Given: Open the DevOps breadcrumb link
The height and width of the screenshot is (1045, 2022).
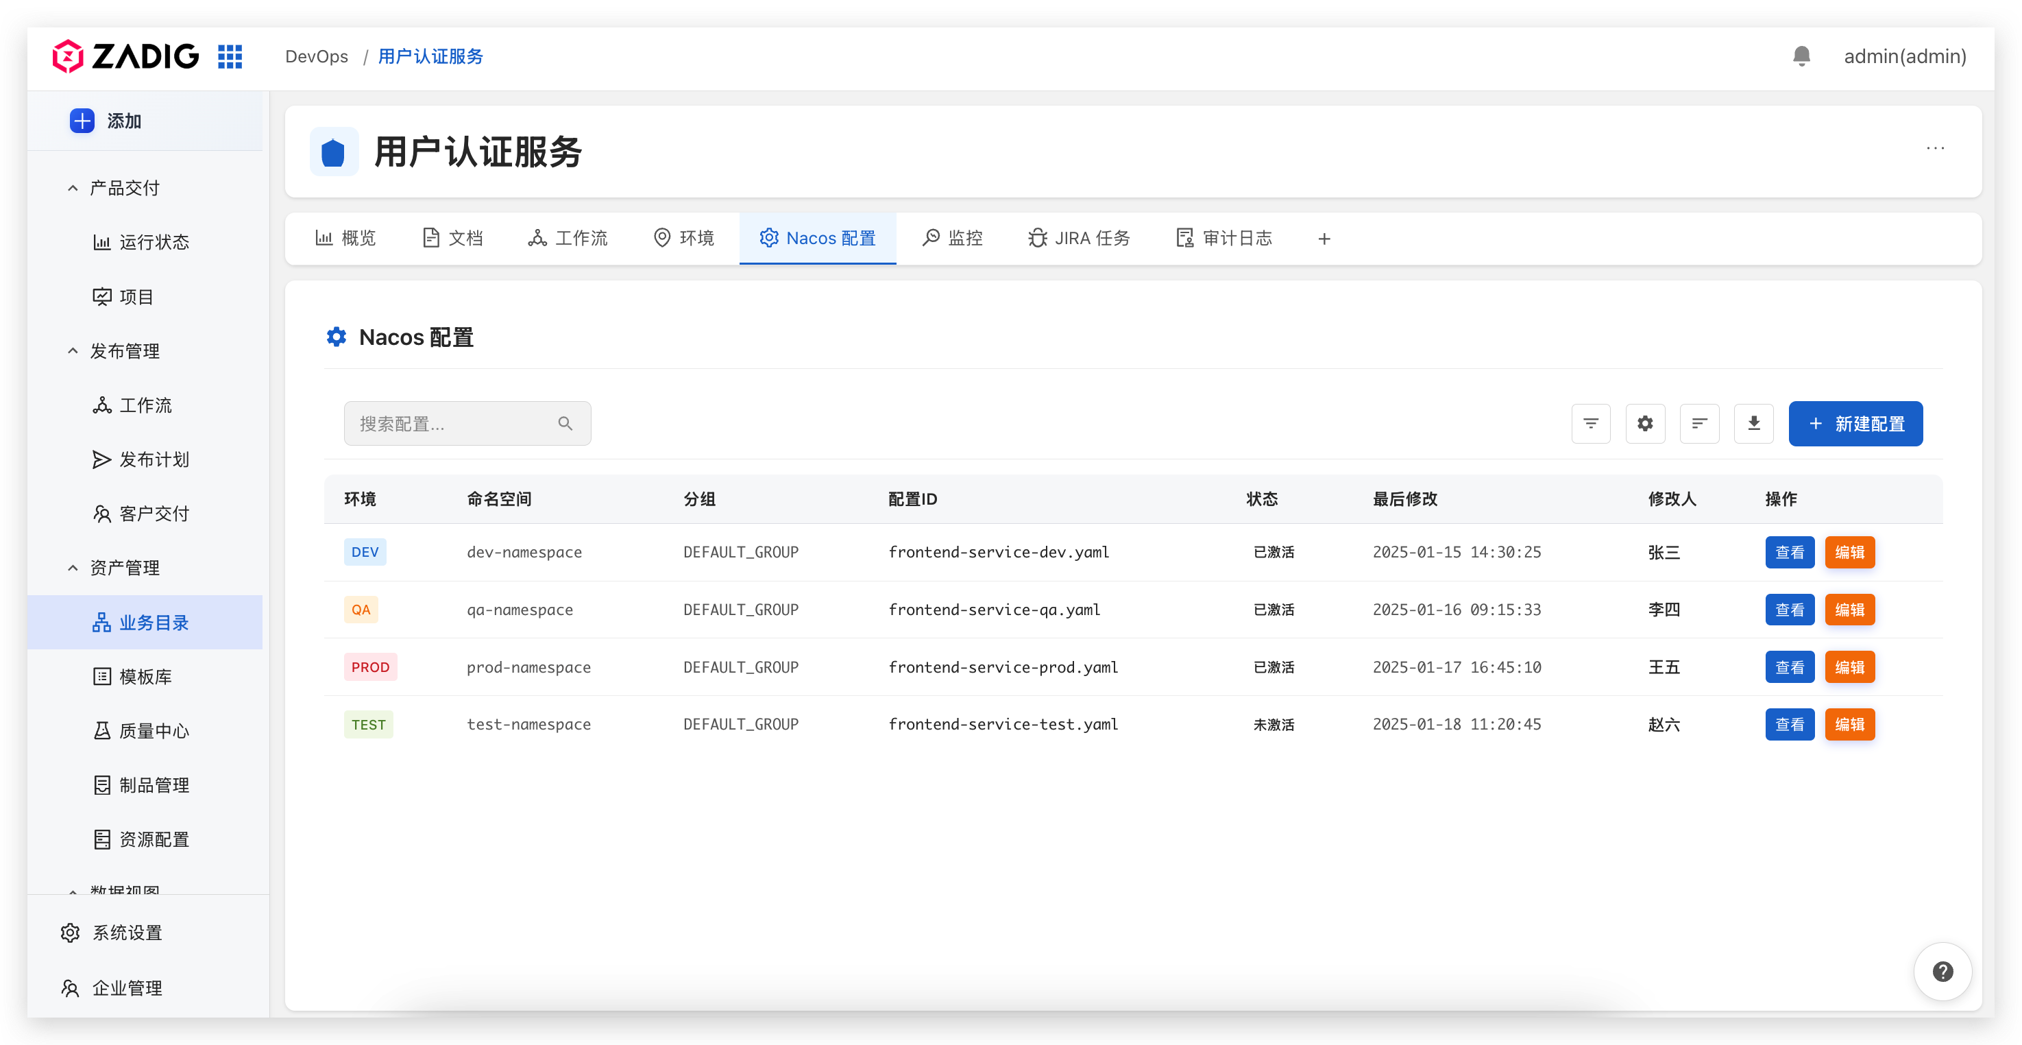Looking at the screenshot, I should pos(317,56).
